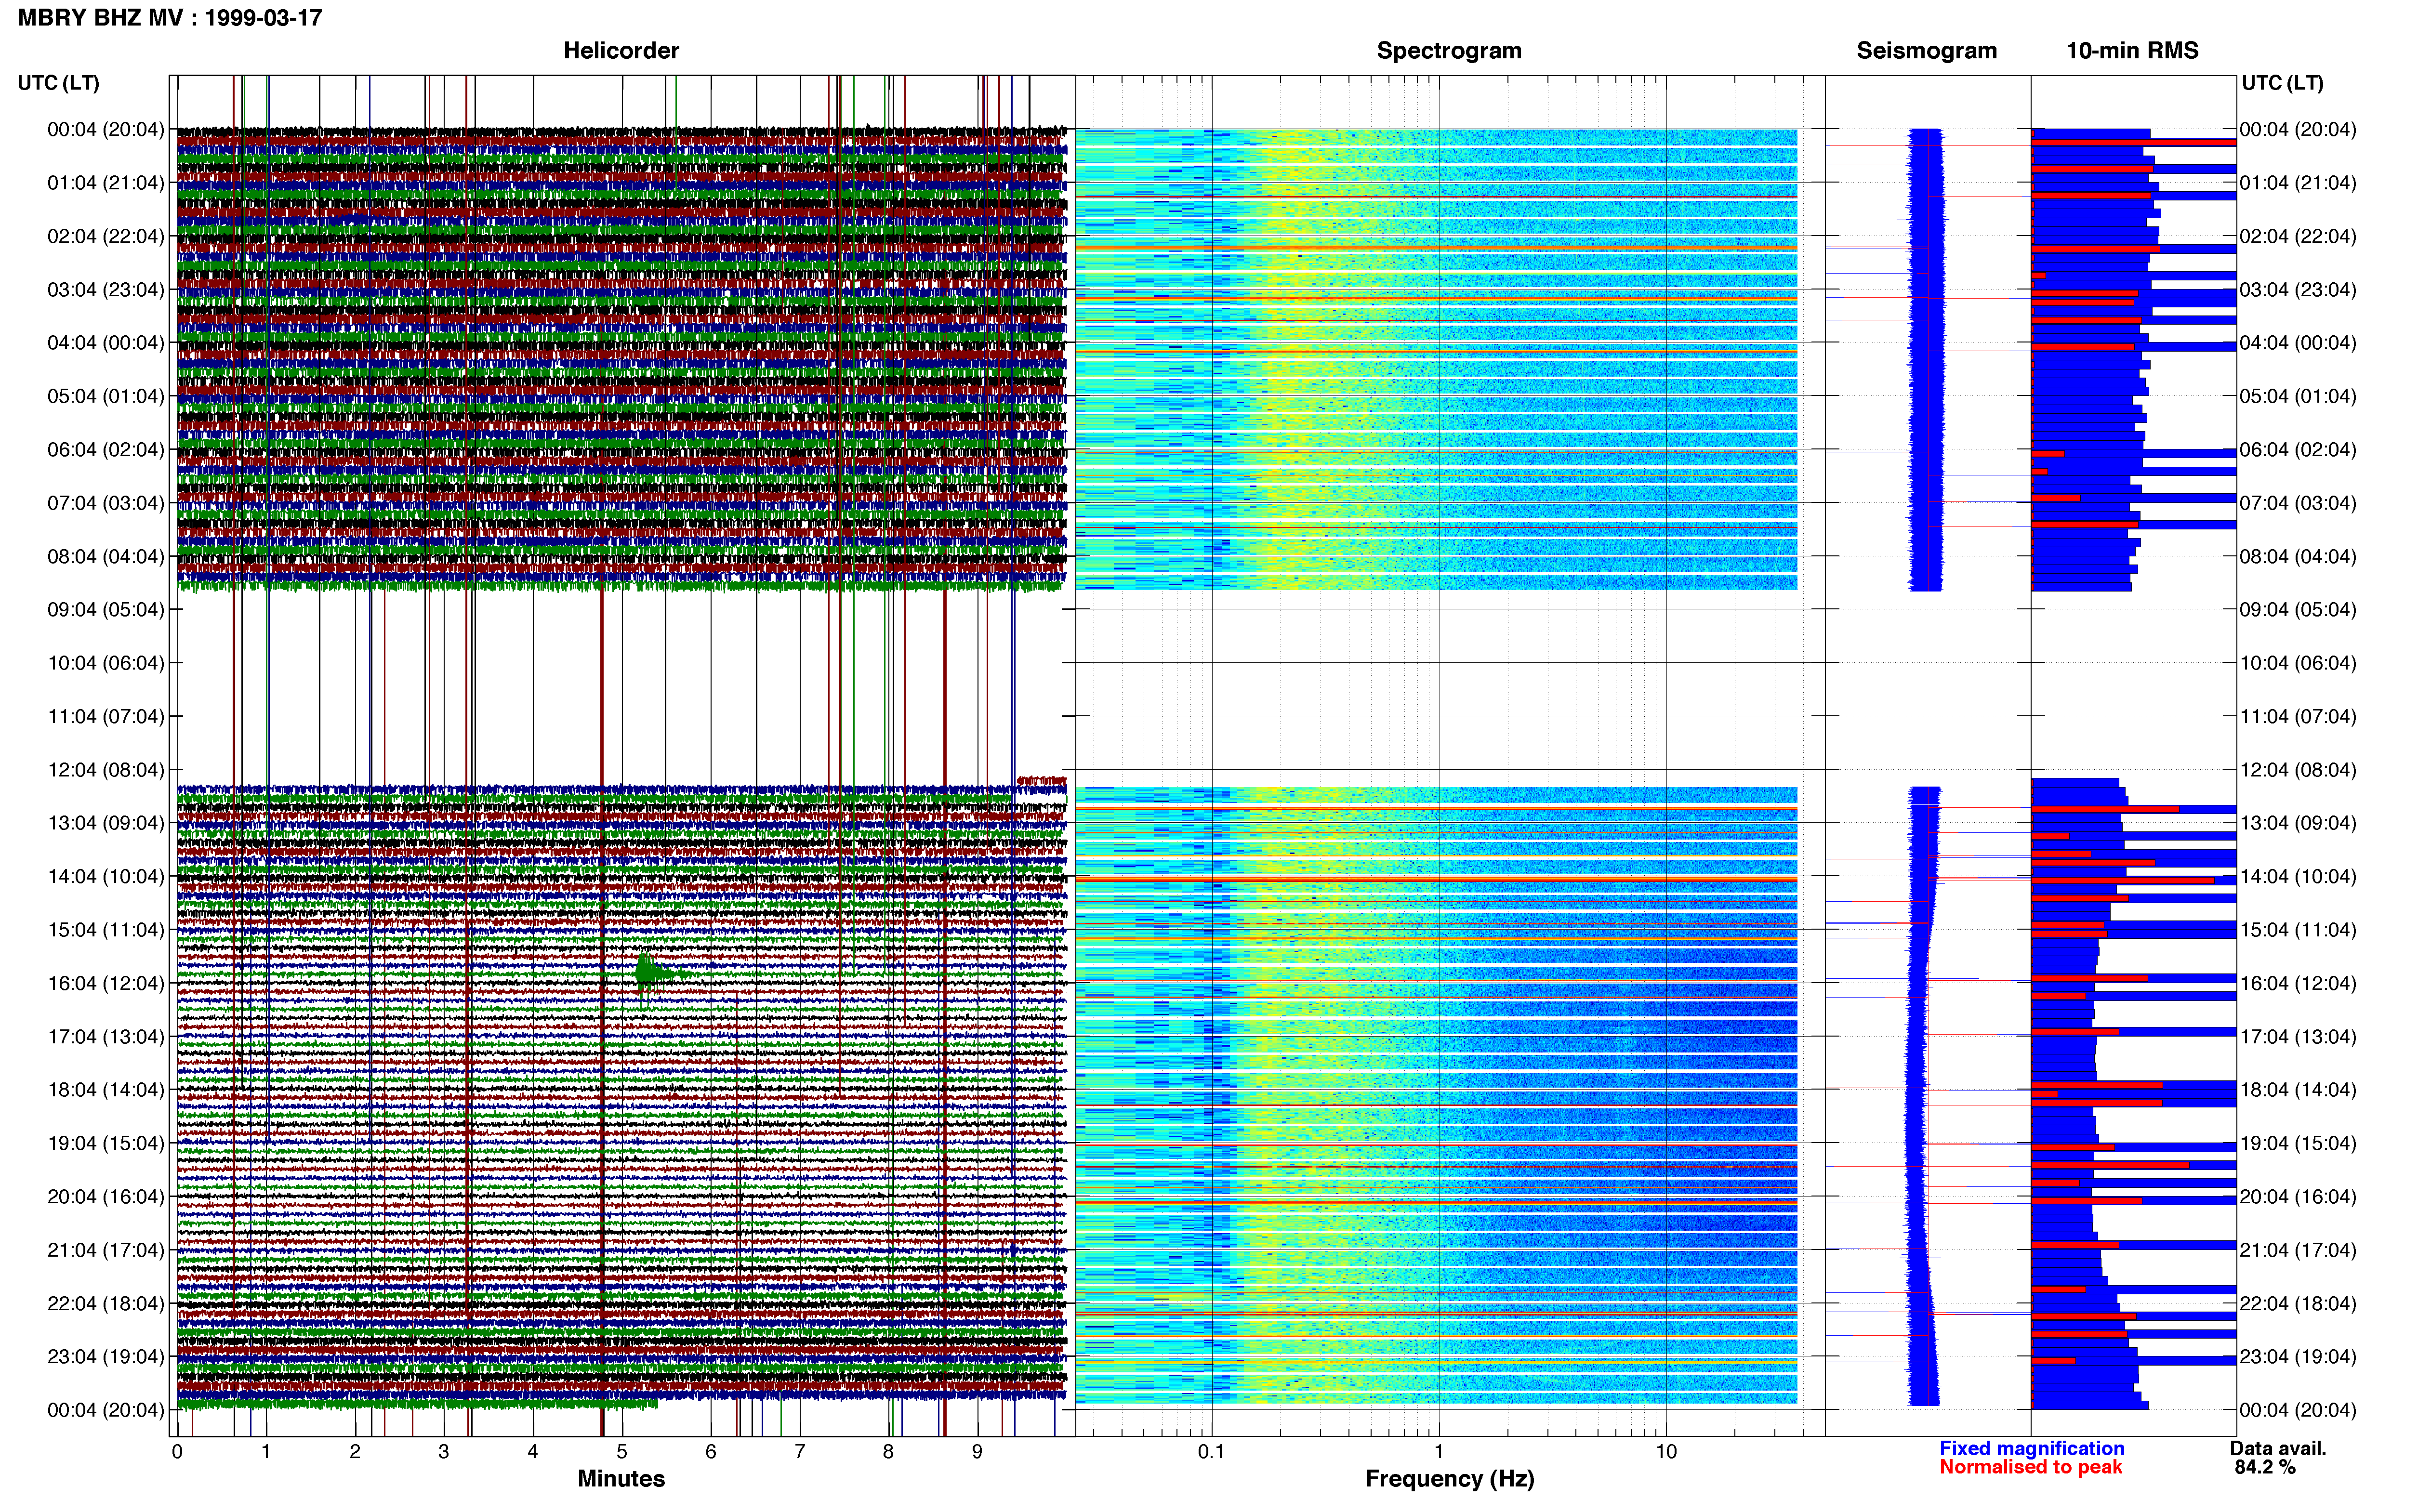Viewport: 2418px width, 1512px height.
Task: Click left time label '21:04 (17:04)'
Action: 106,1250
